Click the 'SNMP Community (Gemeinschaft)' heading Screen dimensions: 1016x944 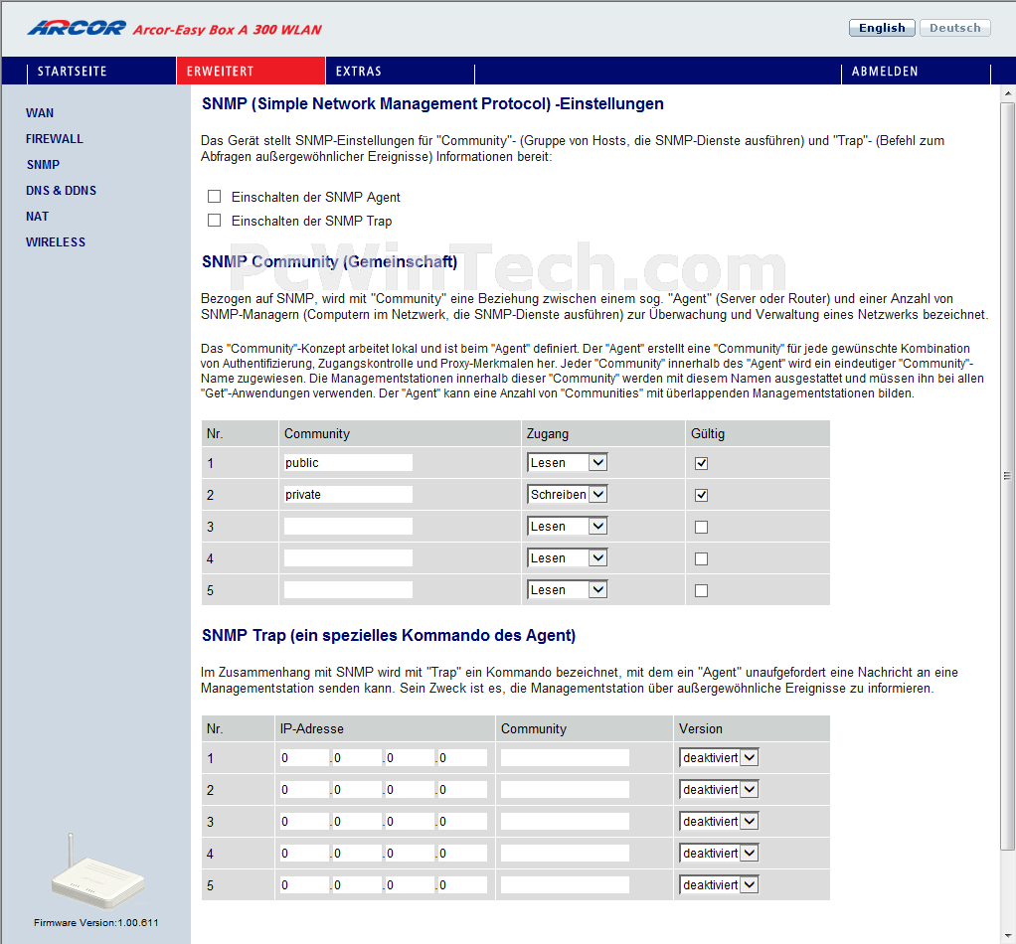[x=329, y=261]
